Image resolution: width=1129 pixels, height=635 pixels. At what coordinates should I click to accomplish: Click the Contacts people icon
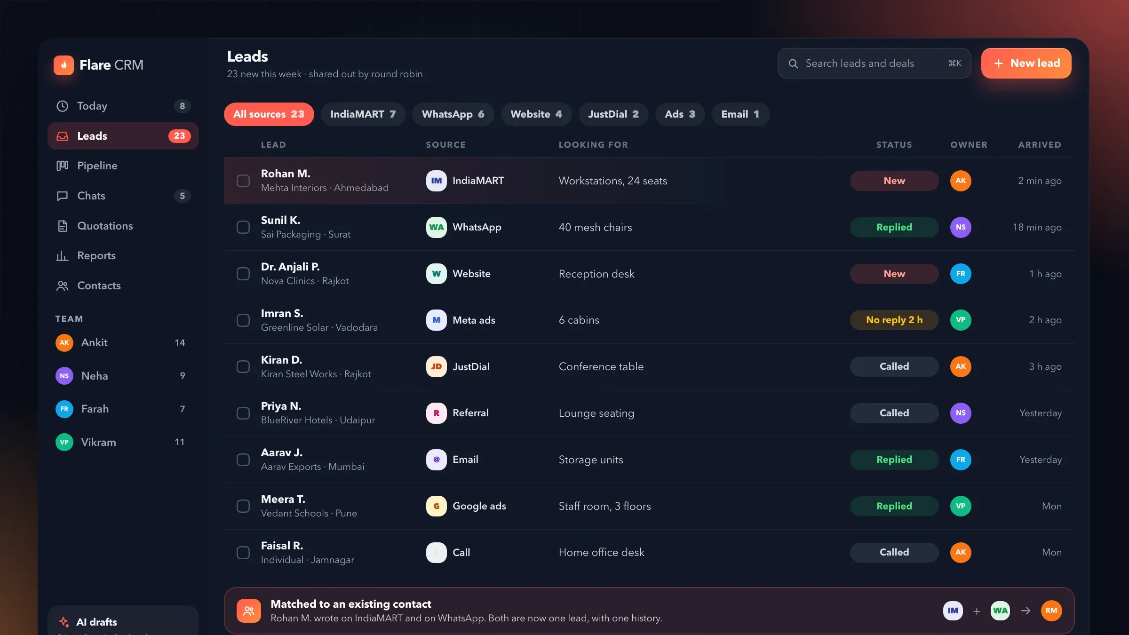(x=62, y=286)
